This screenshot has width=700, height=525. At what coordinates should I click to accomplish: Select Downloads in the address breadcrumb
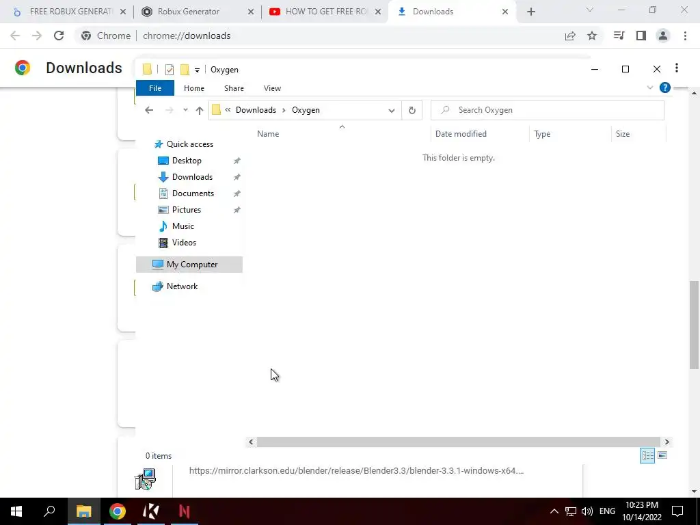(256, 110)
